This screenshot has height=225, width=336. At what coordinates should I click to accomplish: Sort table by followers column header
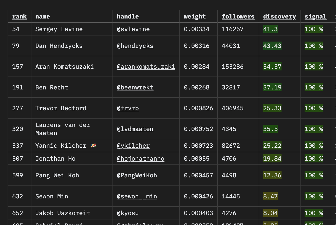coord(238,16)
